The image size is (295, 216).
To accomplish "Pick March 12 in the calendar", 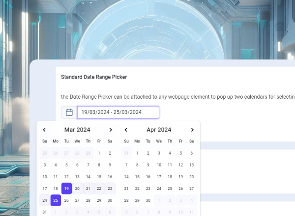I will pyautogui.click(x=66, y=177).
